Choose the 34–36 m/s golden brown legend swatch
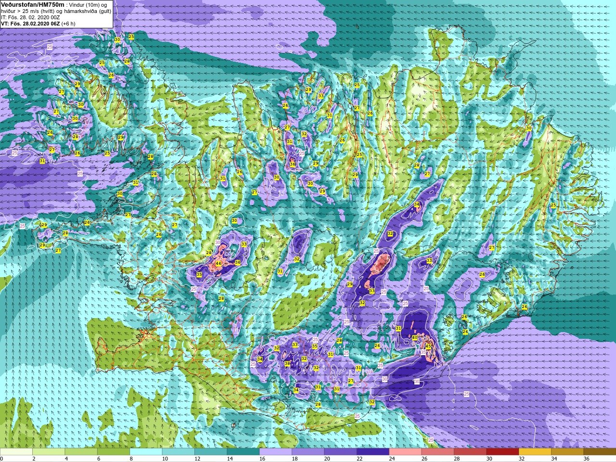The height and width of the screenshot is (462, 616). coord(567,452)
